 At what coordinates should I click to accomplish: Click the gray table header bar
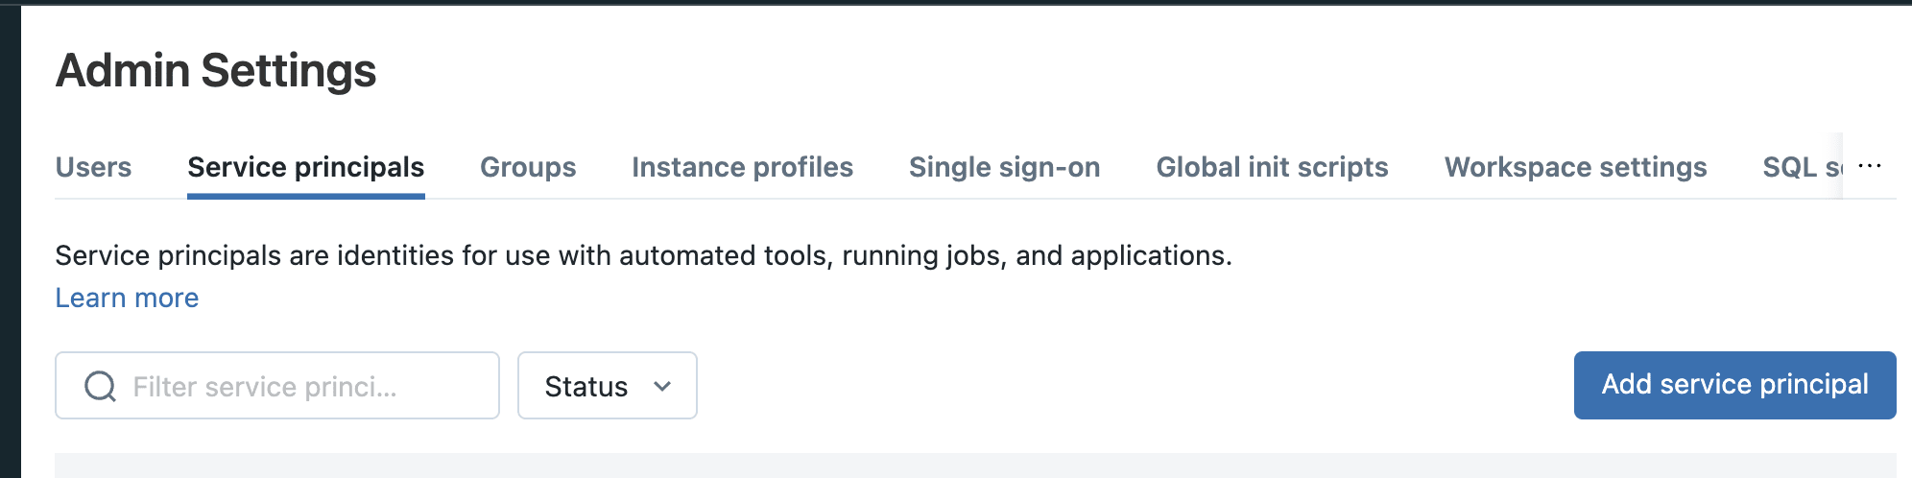coord(960,466)
